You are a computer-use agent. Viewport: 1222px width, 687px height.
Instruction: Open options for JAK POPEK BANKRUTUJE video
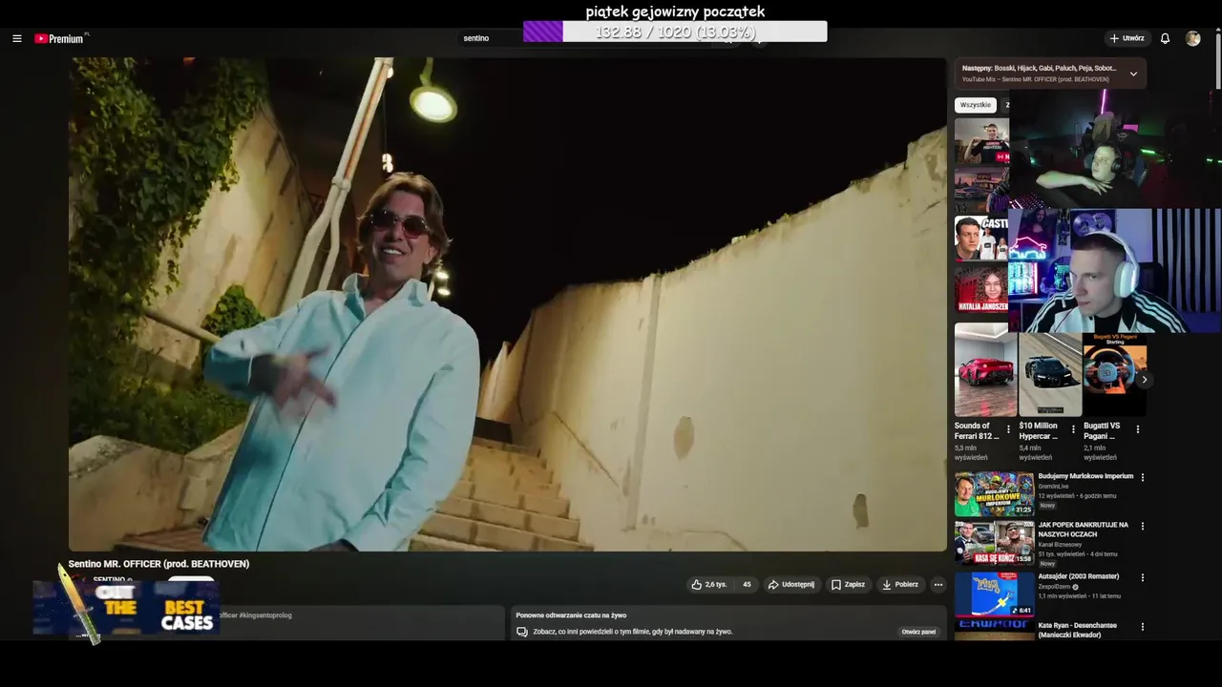[1143, 526]
